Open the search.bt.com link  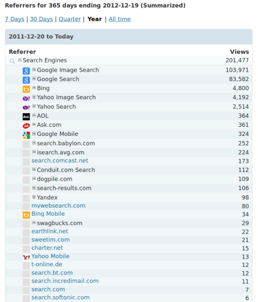click(x=52, y=273)
